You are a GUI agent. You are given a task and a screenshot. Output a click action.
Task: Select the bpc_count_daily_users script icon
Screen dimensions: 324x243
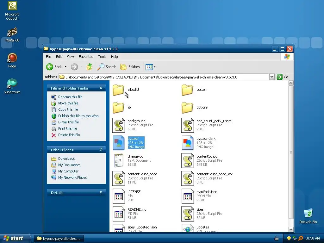188,125
